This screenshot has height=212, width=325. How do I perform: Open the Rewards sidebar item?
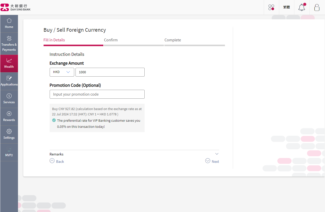pos(9,117)
